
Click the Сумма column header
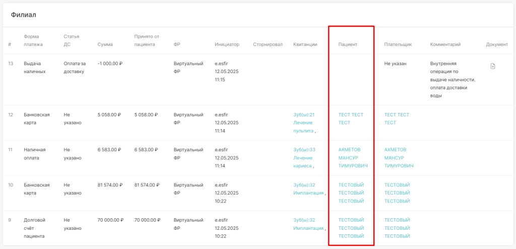[105, 44]
